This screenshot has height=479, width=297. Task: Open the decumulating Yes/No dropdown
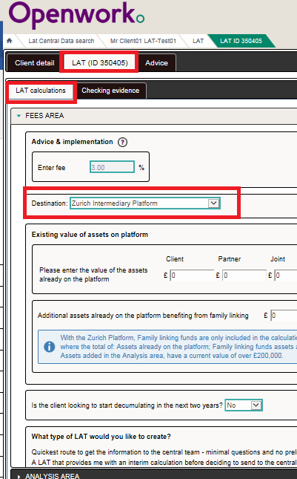point(244,405)
